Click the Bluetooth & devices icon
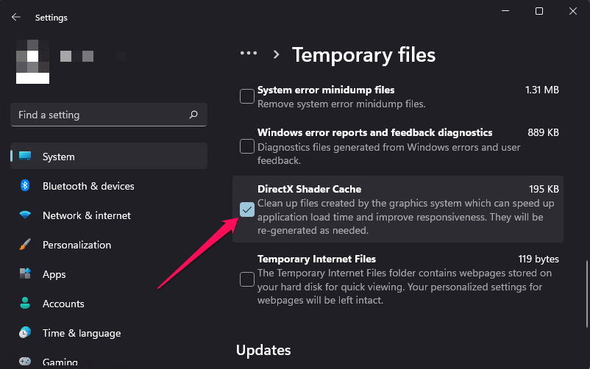Image resolution: width=590 pixels, height=369 pixels. (26, 186)
